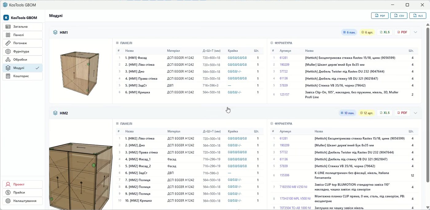Open article 125157 link in HM1 hardware
The width and height of the screenshot is (430, 210).
click(x=284, y=95)
